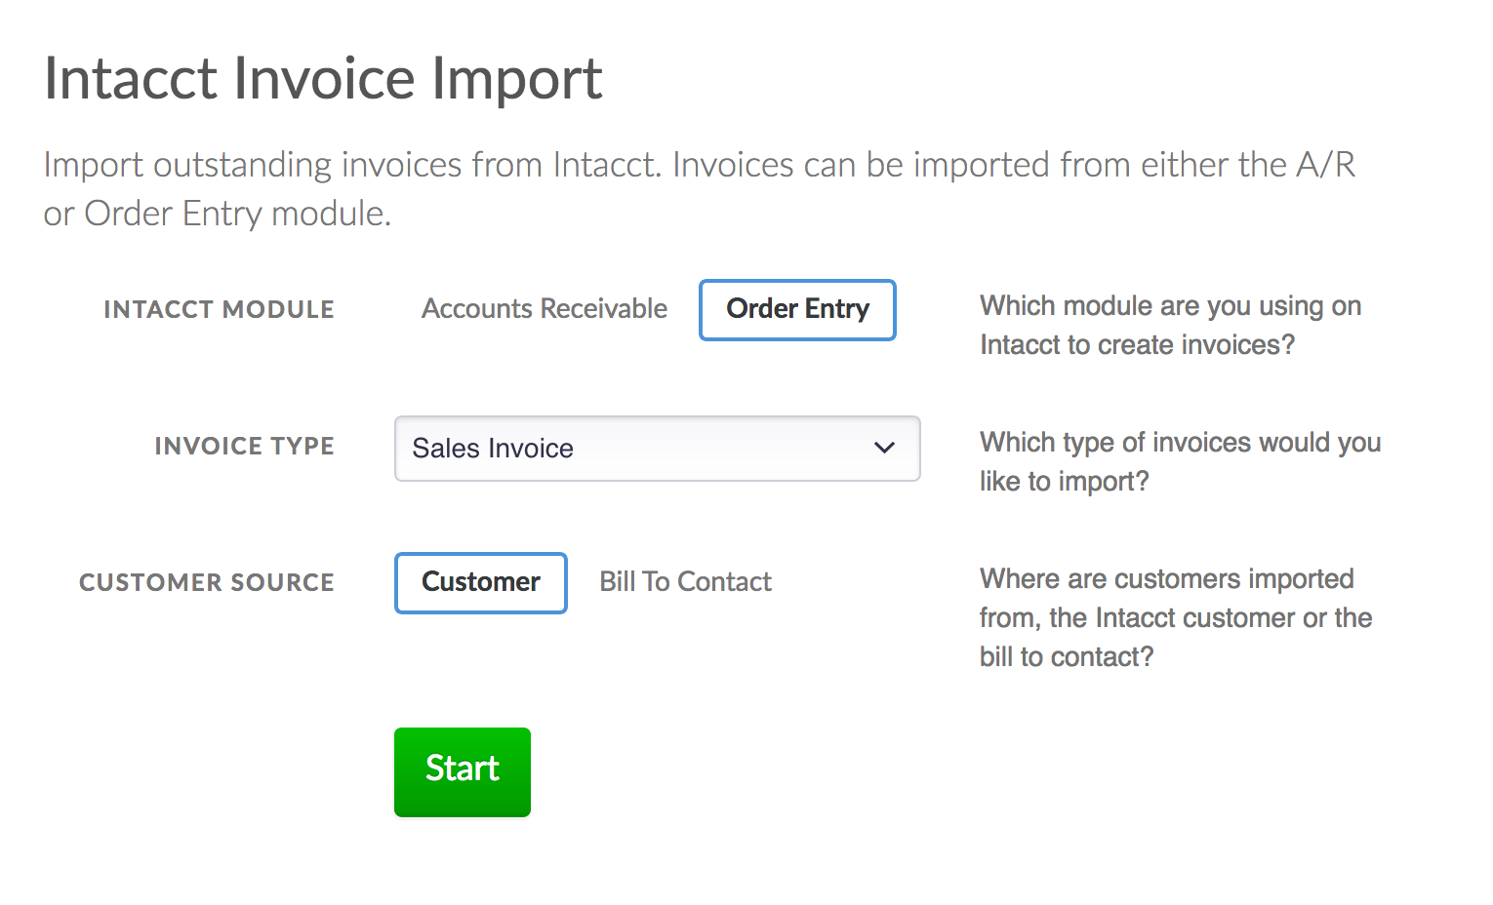Click the CUSTOMER SOURCE field label

point(206,583)
